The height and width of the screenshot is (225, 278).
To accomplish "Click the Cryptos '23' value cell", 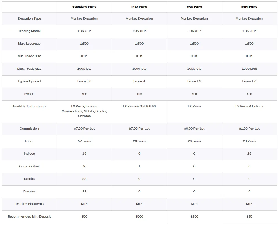I will tap(84, 191).
